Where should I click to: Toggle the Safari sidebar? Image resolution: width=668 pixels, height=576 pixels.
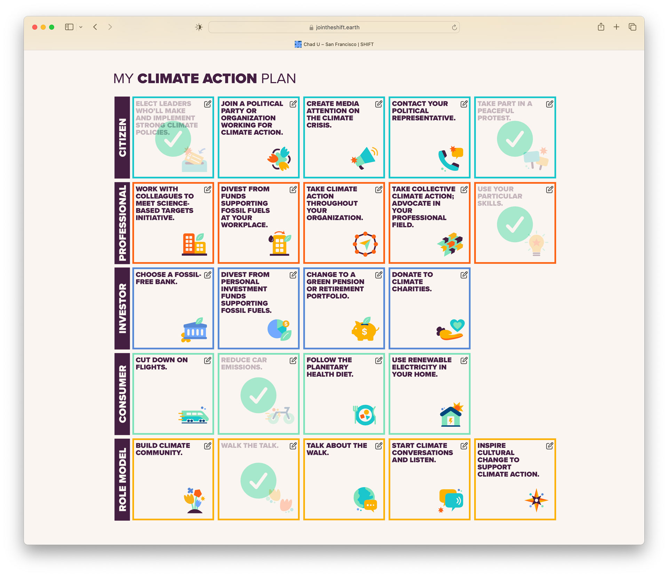pos(69,27)
